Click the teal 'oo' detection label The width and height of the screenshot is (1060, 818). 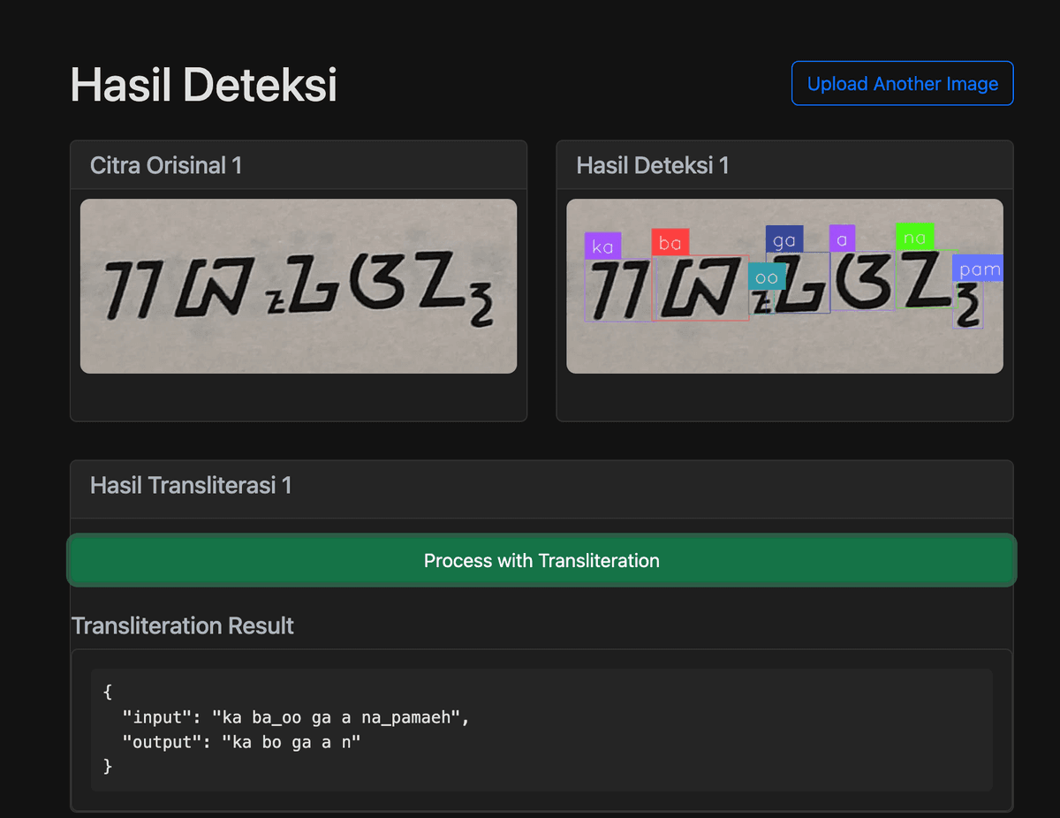point(767,276)
